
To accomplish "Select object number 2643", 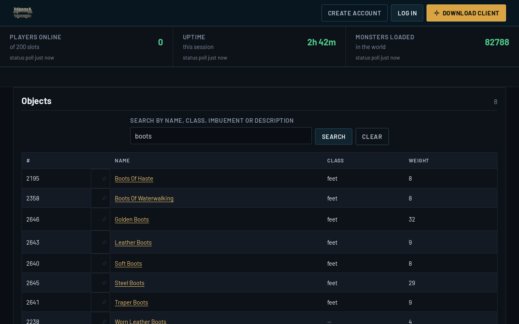I will (x=33, y=242).
